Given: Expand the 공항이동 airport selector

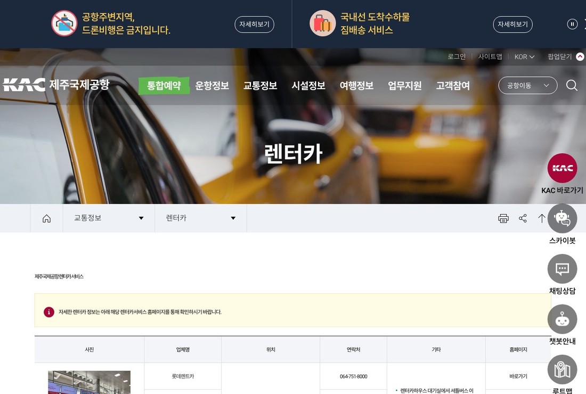Looking at the screenshot, I should 528,86.
